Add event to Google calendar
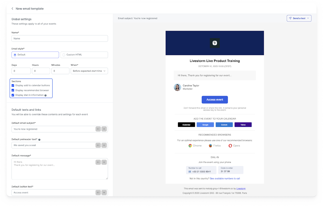323x206 pixels. click(205, 125)
